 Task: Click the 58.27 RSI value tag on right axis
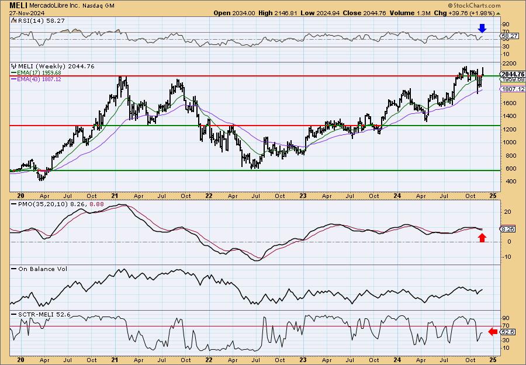[x=510, y=36]
